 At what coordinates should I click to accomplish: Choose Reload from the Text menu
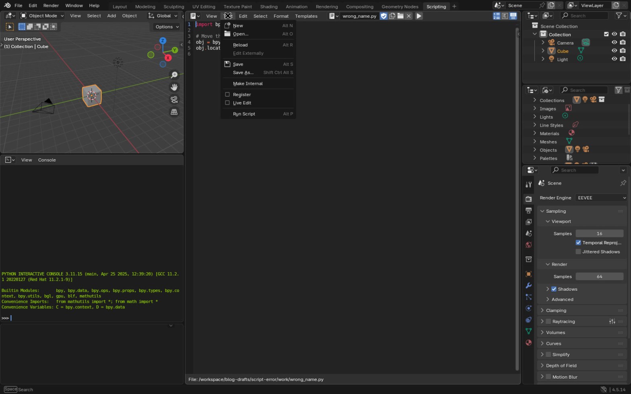[x=258, y=45]
